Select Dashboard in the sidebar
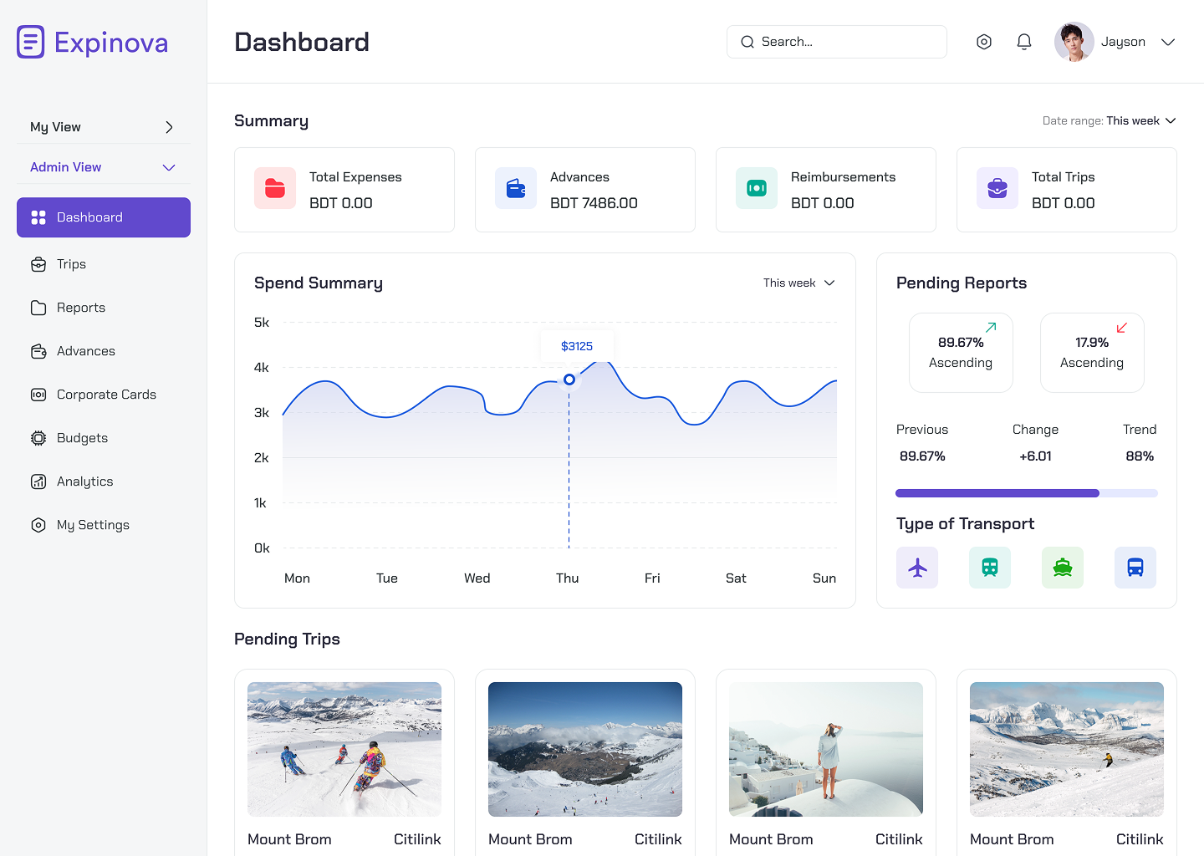 [103, 217]
